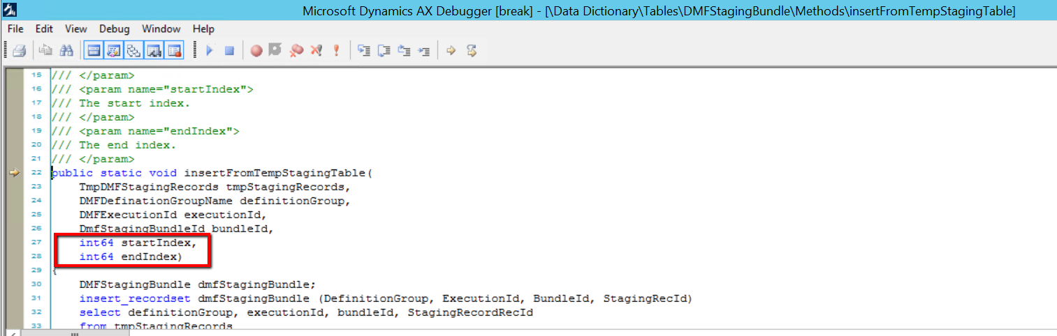Image resolution: width=1057 pixels, height=336 pixels.
Task: Toggle the Variables window icon
Action: [x=114, y=50]
